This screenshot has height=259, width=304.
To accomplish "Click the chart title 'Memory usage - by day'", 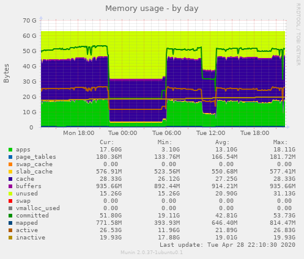I will (x=152, y=9).
